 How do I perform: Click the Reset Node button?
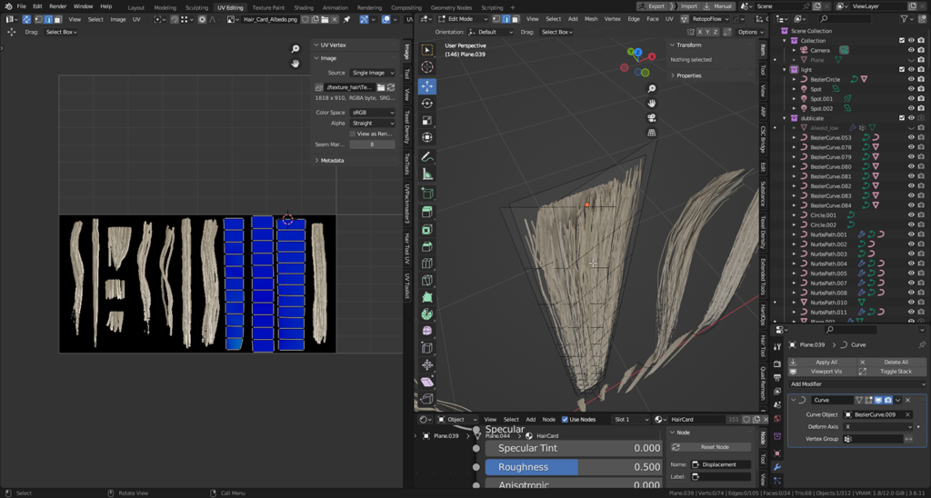(x=715, y=447)
